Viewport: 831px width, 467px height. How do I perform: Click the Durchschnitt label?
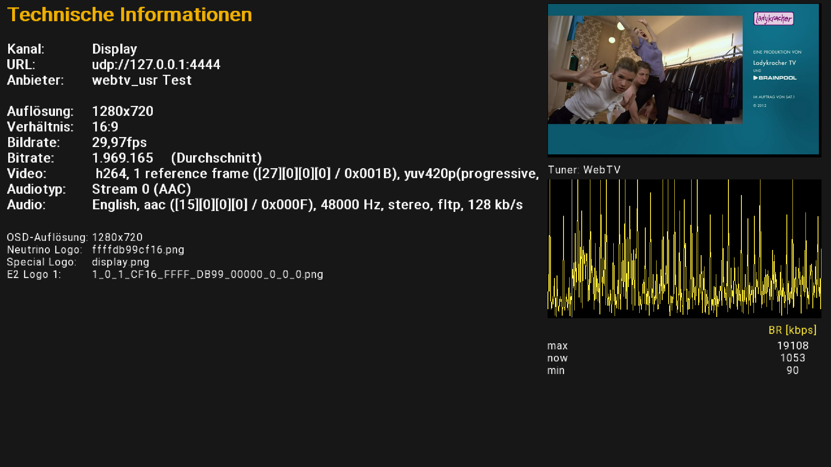216,158
